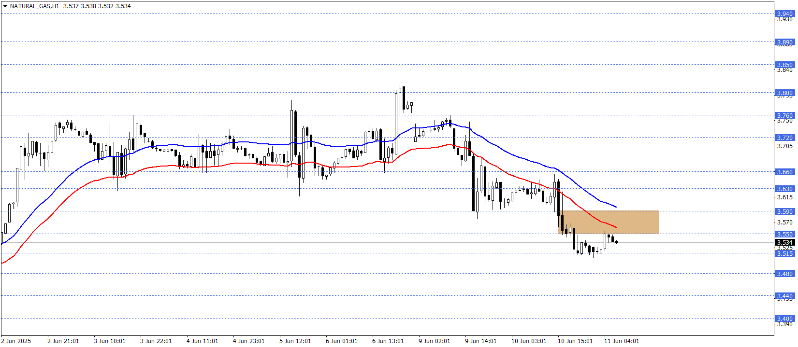Click the NATURAL_GAS,H1 chart title
This screenshot has width=798, height=347.
[34, 6]
